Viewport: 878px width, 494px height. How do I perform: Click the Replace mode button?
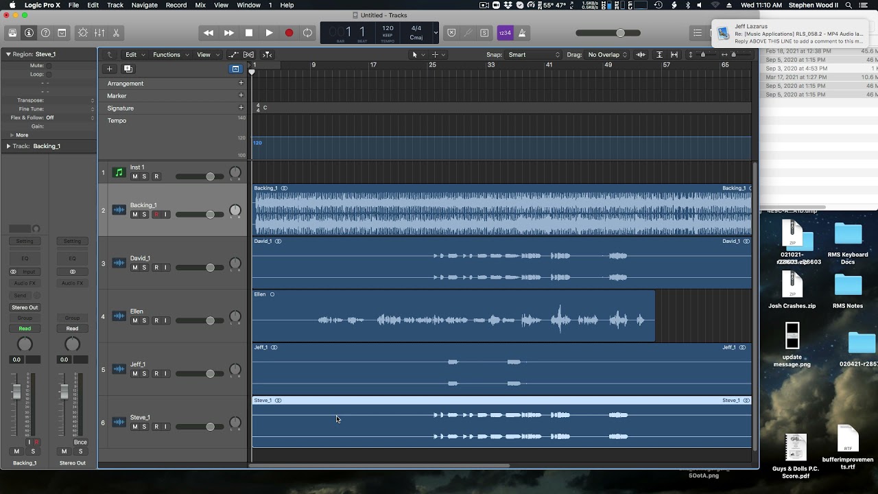tap(451, 33)
